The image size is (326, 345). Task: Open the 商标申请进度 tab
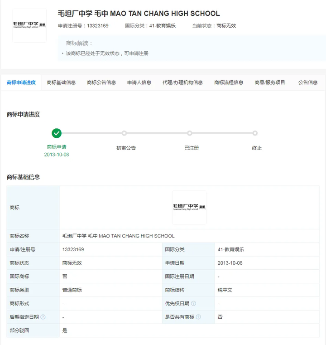[x=21, y=83]
